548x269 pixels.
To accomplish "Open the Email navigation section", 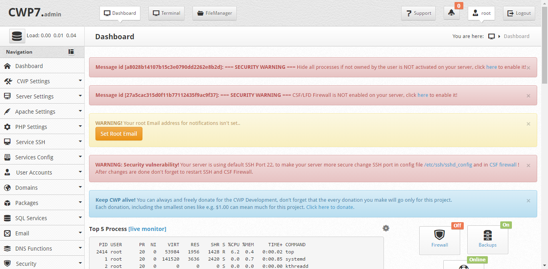I will pos(42,233).
